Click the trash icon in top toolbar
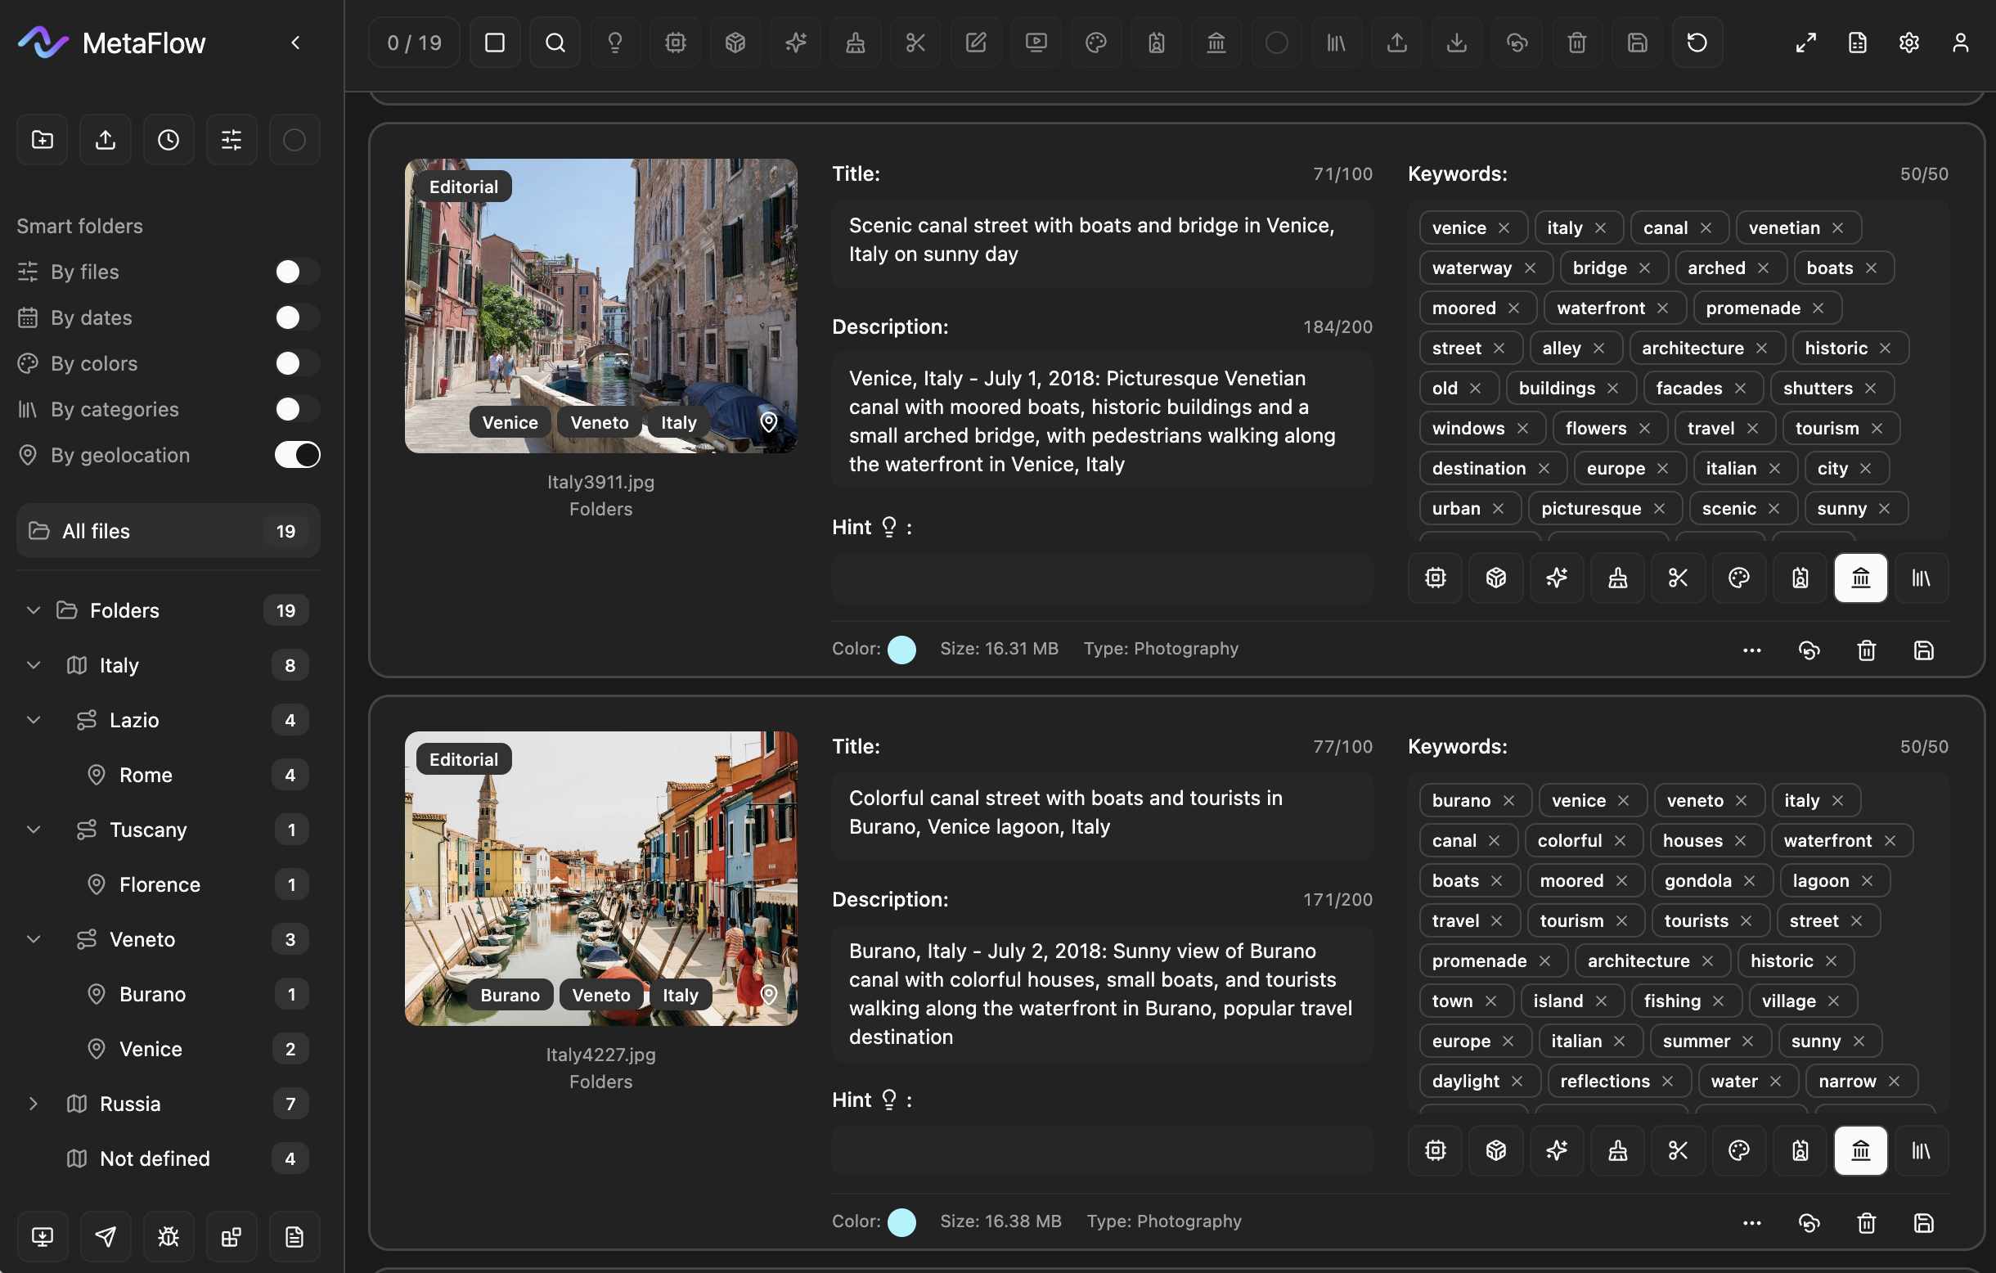This screenshot has width=1996, height=1273. tap(1576, 43)
